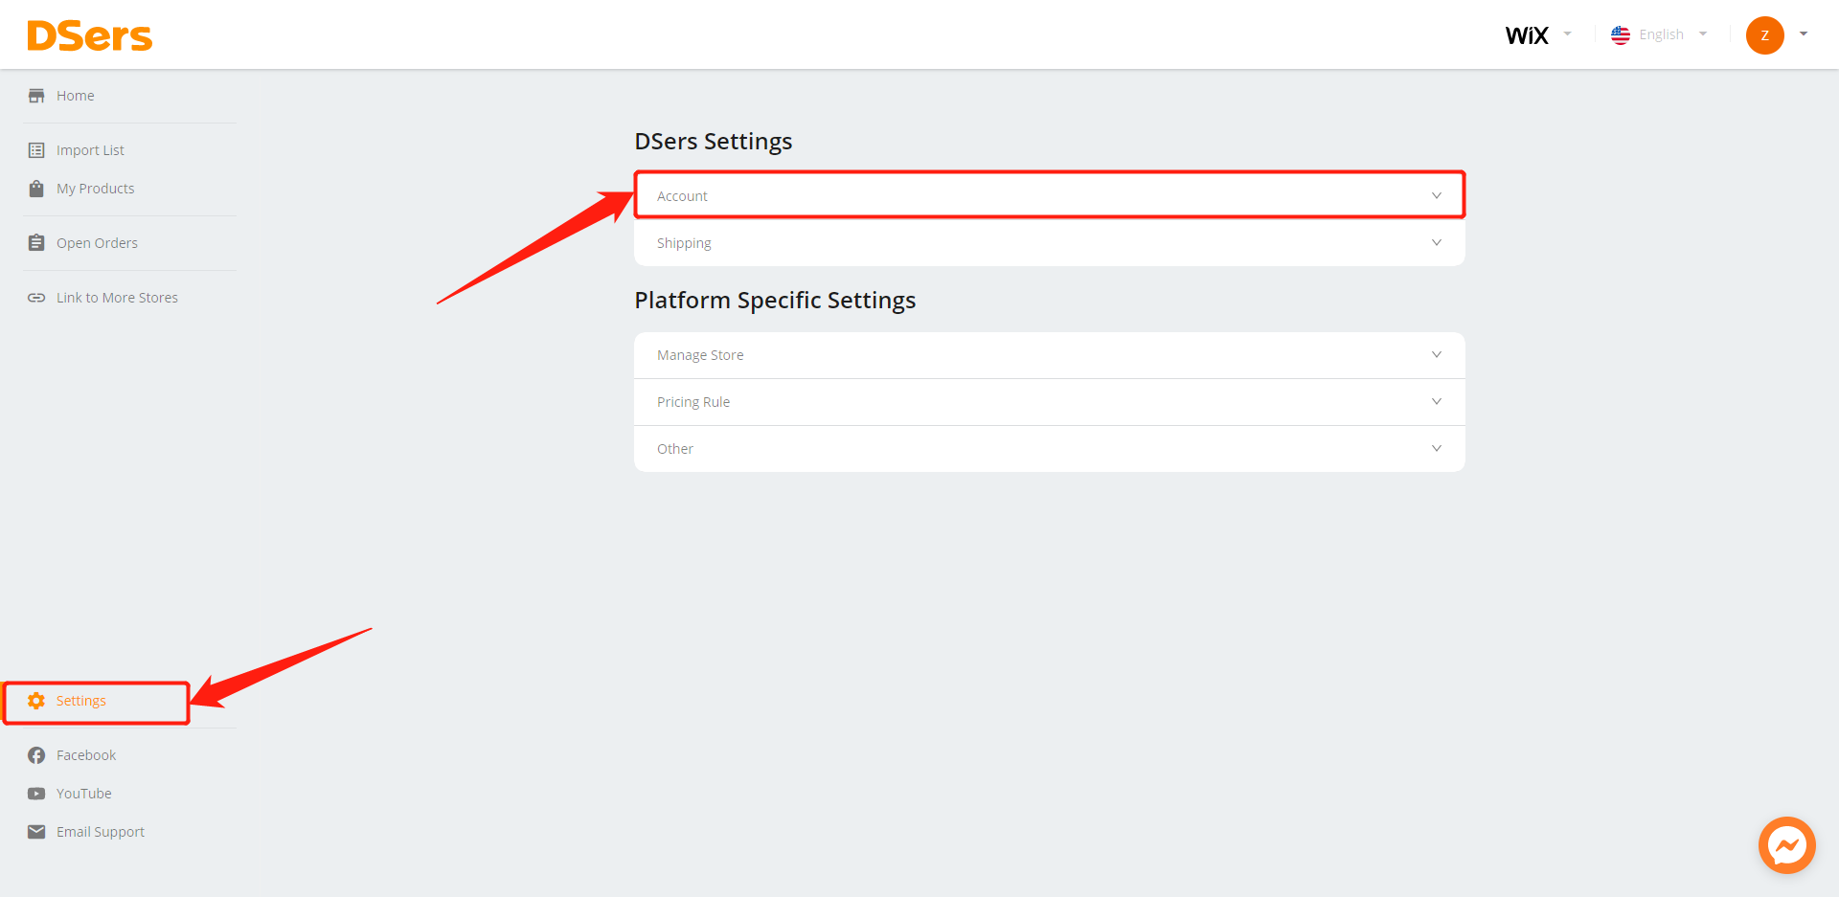Click the DSers logo

pos(89,35)
